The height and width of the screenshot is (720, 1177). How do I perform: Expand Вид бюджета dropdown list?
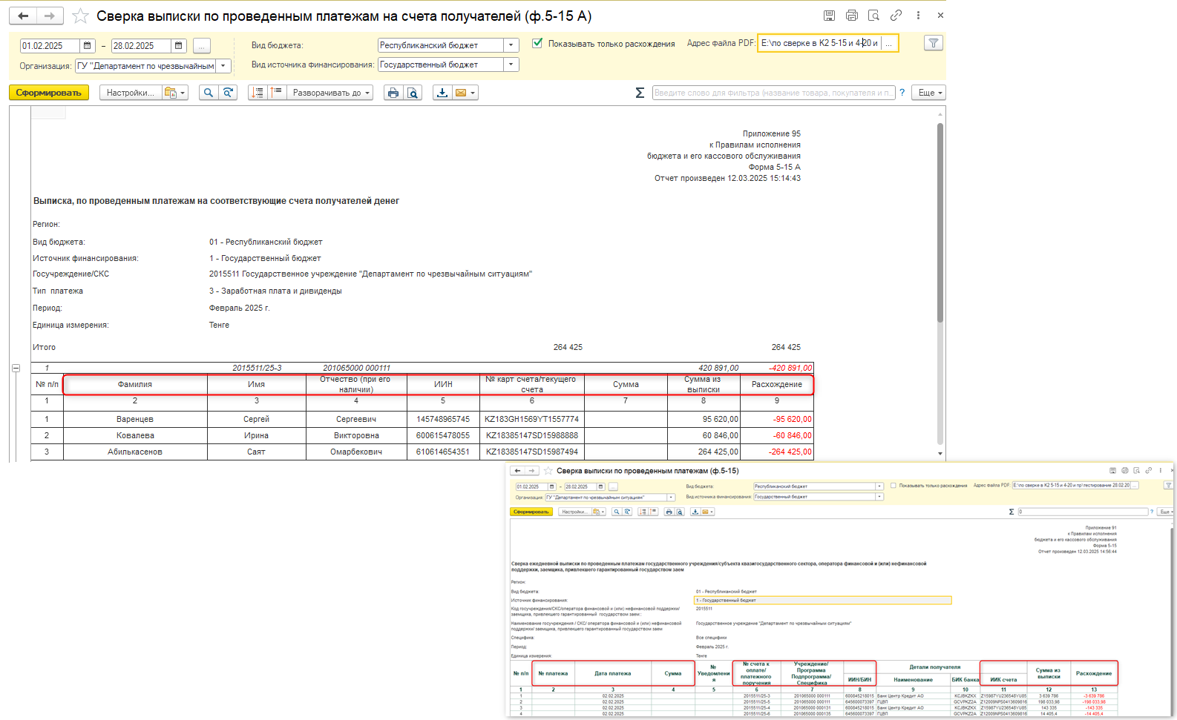tap(511, 45)
